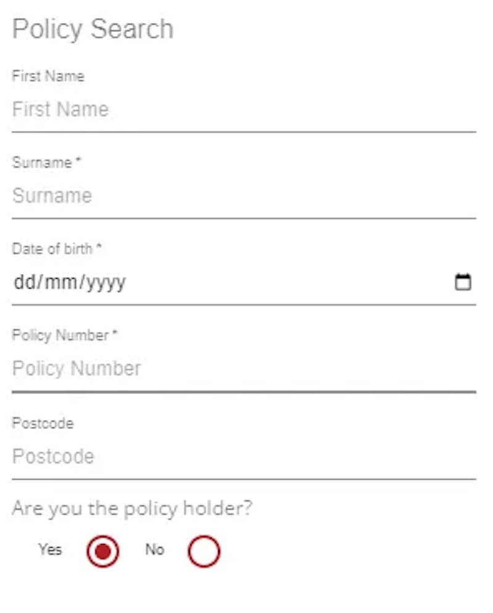Click the 'Are you the policy holder?' question
The width and height of the screenshot is (493, 613).
point(132,509)
